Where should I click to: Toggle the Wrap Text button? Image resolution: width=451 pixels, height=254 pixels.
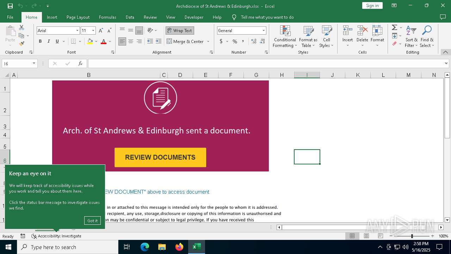pyautogui.click(x=180, y=31)
